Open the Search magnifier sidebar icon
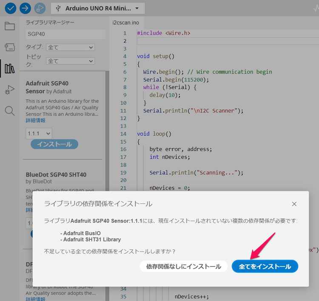Screen dimensions: 319x301 (10, 111)
